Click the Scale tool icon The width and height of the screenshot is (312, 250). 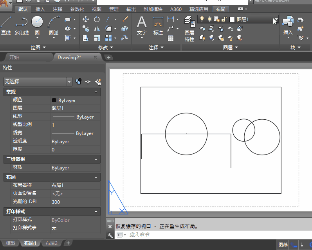pyautogui.click(x=97, y=38)
